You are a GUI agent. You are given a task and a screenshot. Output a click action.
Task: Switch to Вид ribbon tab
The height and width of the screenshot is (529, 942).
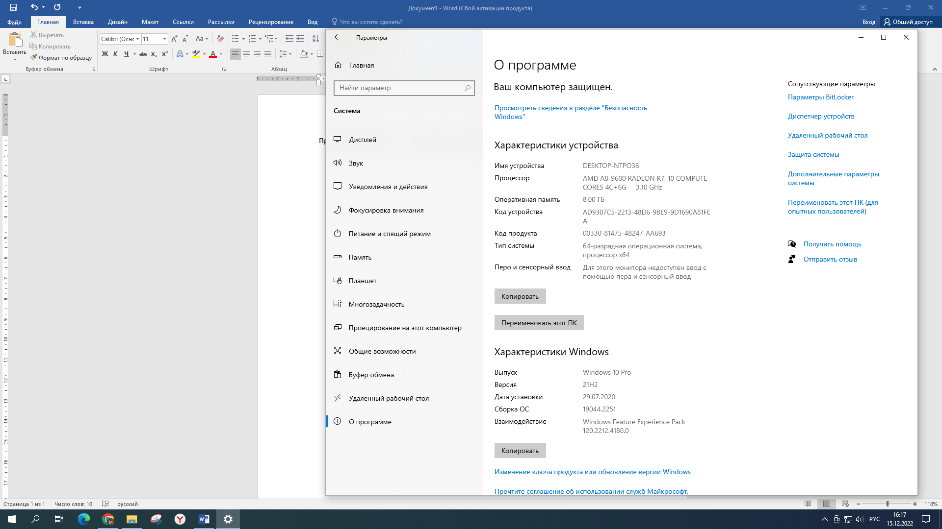pyautogui.click(x=313, y=22)
